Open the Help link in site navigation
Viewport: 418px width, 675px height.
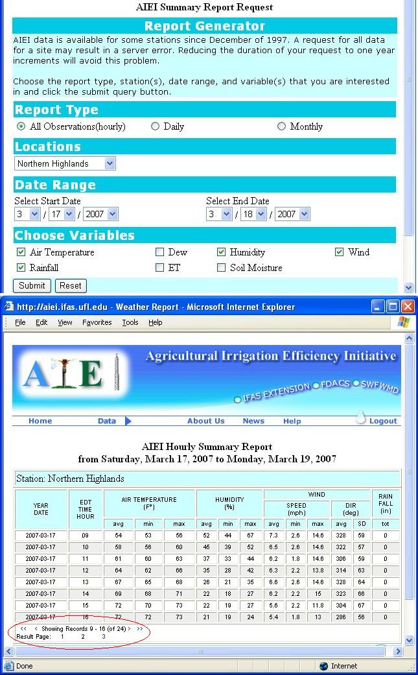[292, 421]
